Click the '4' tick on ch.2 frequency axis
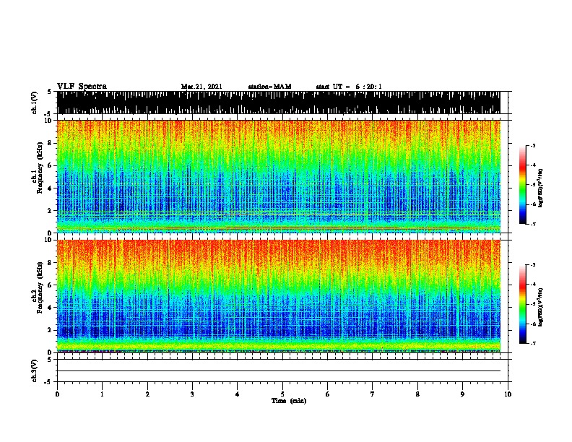This screenshot has width=572, height=442. coord(51,308)
